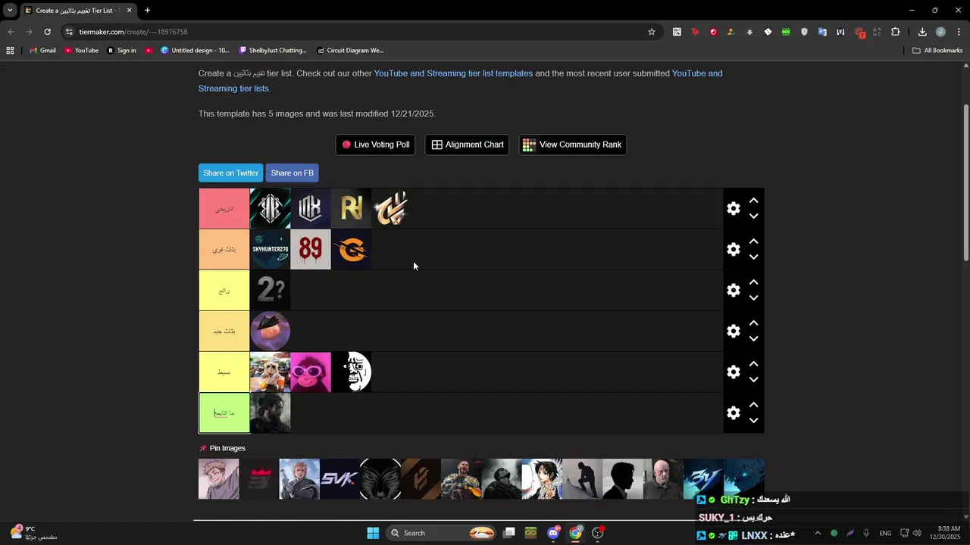Move the pink monkey row down
970x545 pixels.
point(753,380)
